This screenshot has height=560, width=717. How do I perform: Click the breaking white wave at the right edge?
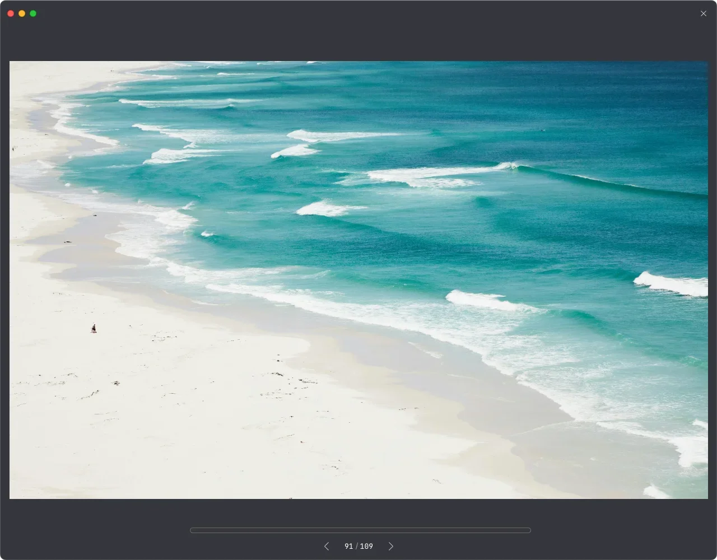[x=672, y=284]
